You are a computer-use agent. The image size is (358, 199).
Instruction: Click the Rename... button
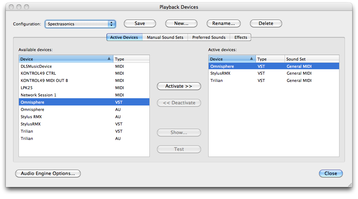pyautogui.click(x=224, y=24)
